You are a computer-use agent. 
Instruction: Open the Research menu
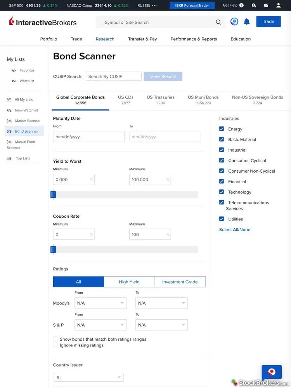pyautogui.click(x=105, y=39)
